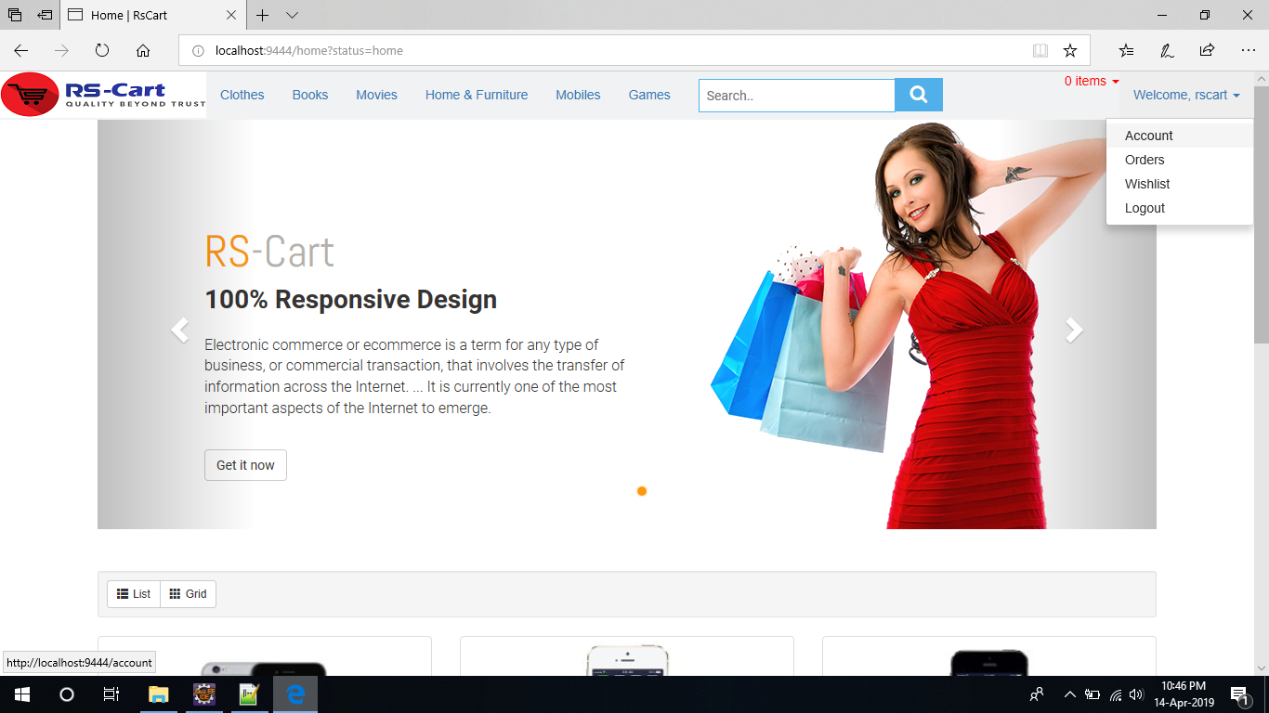Viewport: 1269px width, 713px height.
Task: Open the Clothes category
Action: [242, 95]
